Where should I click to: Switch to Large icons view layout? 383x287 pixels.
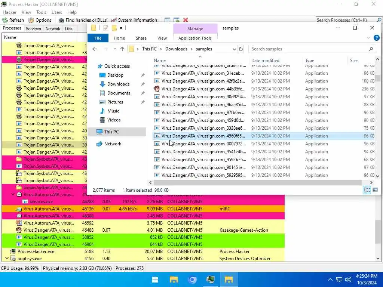tap(375, 190)
